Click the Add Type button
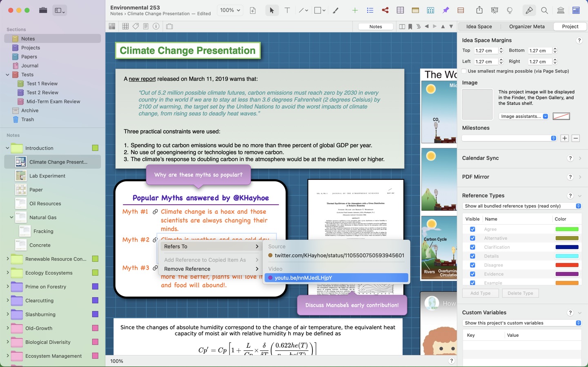 click(480, 293)
